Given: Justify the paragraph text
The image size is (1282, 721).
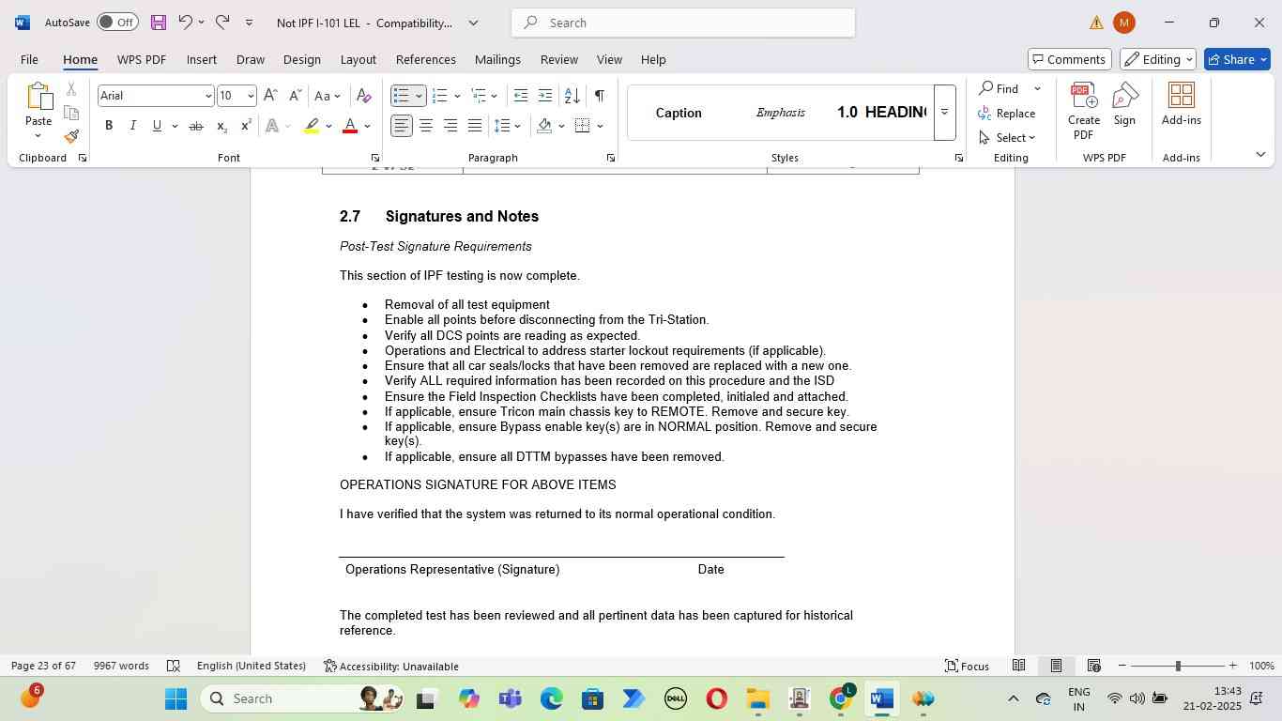Looking at the screenshot, I should coord(475,126).
